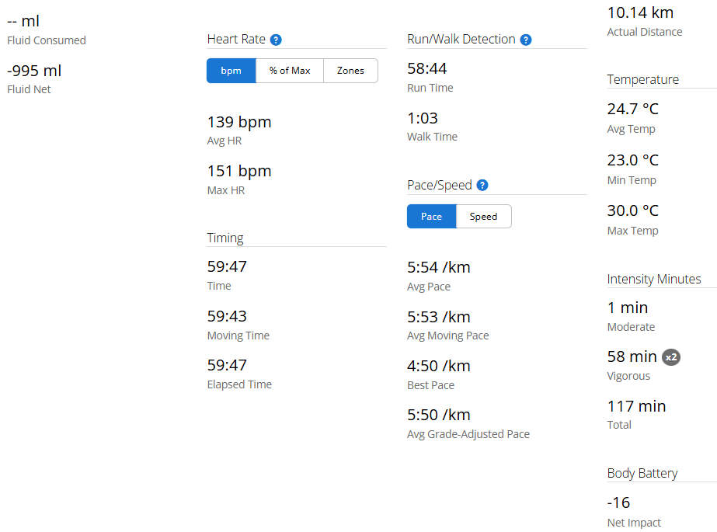Viewport: 717px width, 532px height.
Task: Click the Pace/Speed help question mark
Action: click(x=482, y=186)
